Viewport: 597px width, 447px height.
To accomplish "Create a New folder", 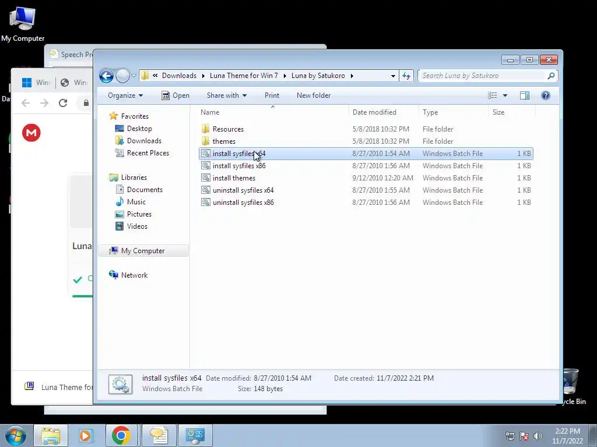I will pyautogui.click(x=314, y=95).
